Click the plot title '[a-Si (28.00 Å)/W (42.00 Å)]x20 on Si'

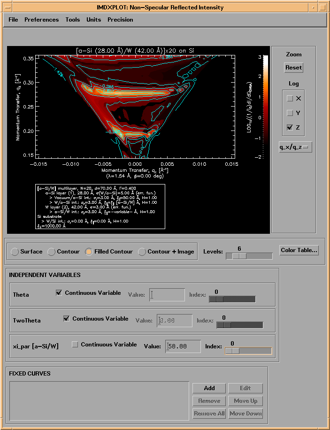(x=135, y=51)
